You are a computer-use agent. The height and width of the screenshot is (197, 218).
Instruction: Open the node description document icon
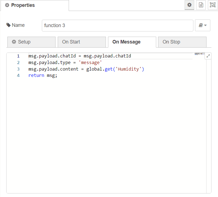[201, 5]
